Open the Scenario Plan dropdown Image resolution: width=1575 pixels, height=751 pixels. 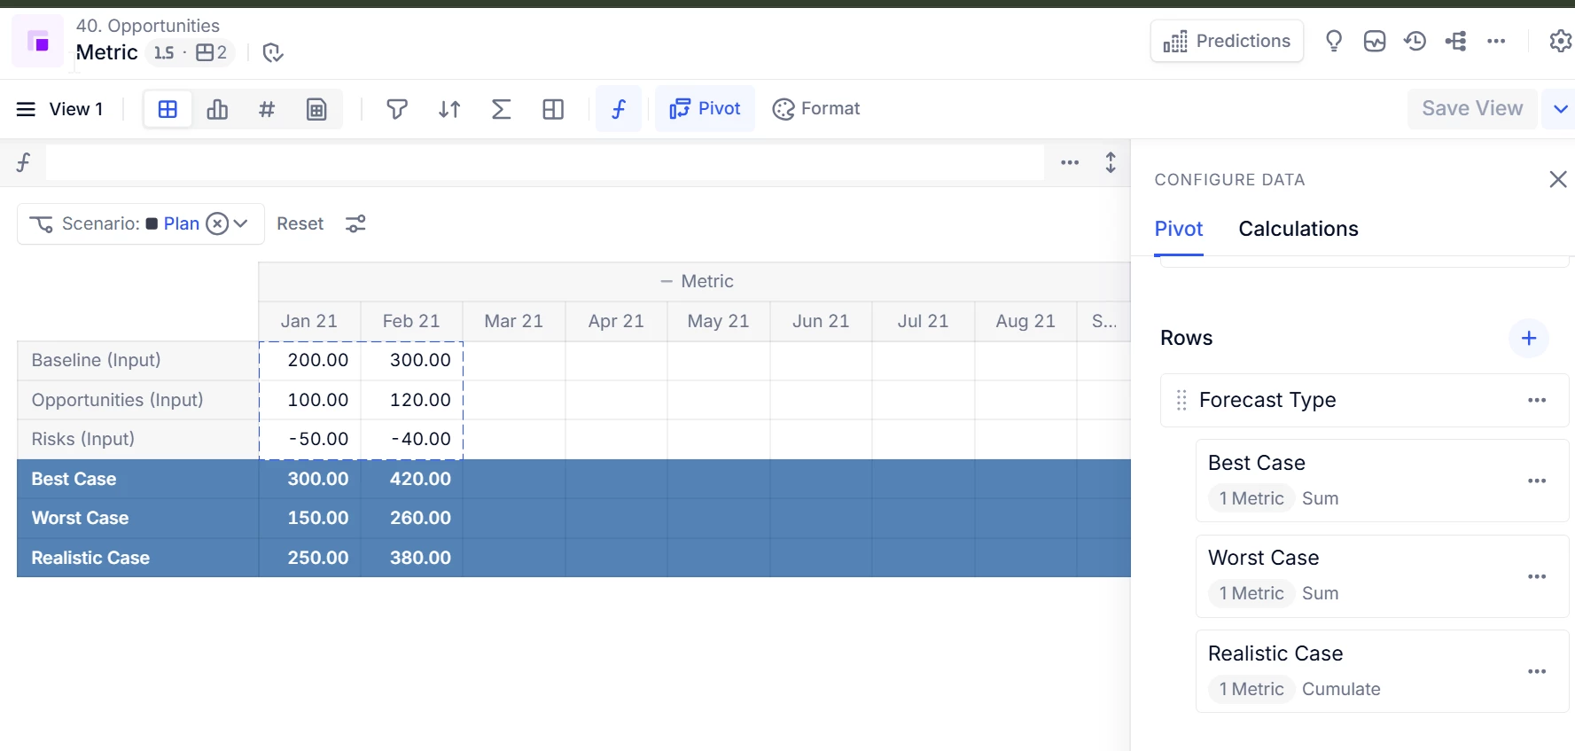coord(141,223)
